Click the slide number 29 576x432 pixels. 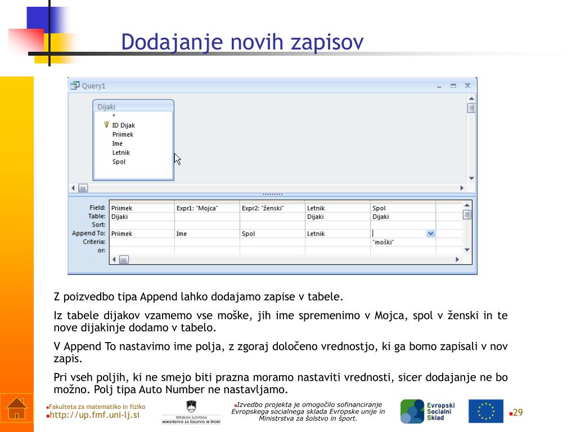coord(517,412)
